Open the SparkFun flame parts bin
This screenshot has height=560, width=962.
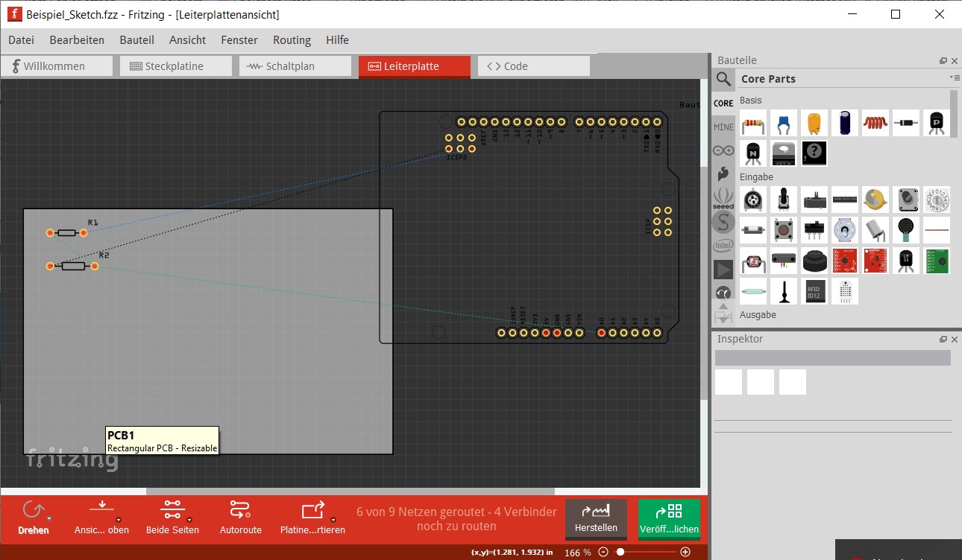click(x=723, y=174)
